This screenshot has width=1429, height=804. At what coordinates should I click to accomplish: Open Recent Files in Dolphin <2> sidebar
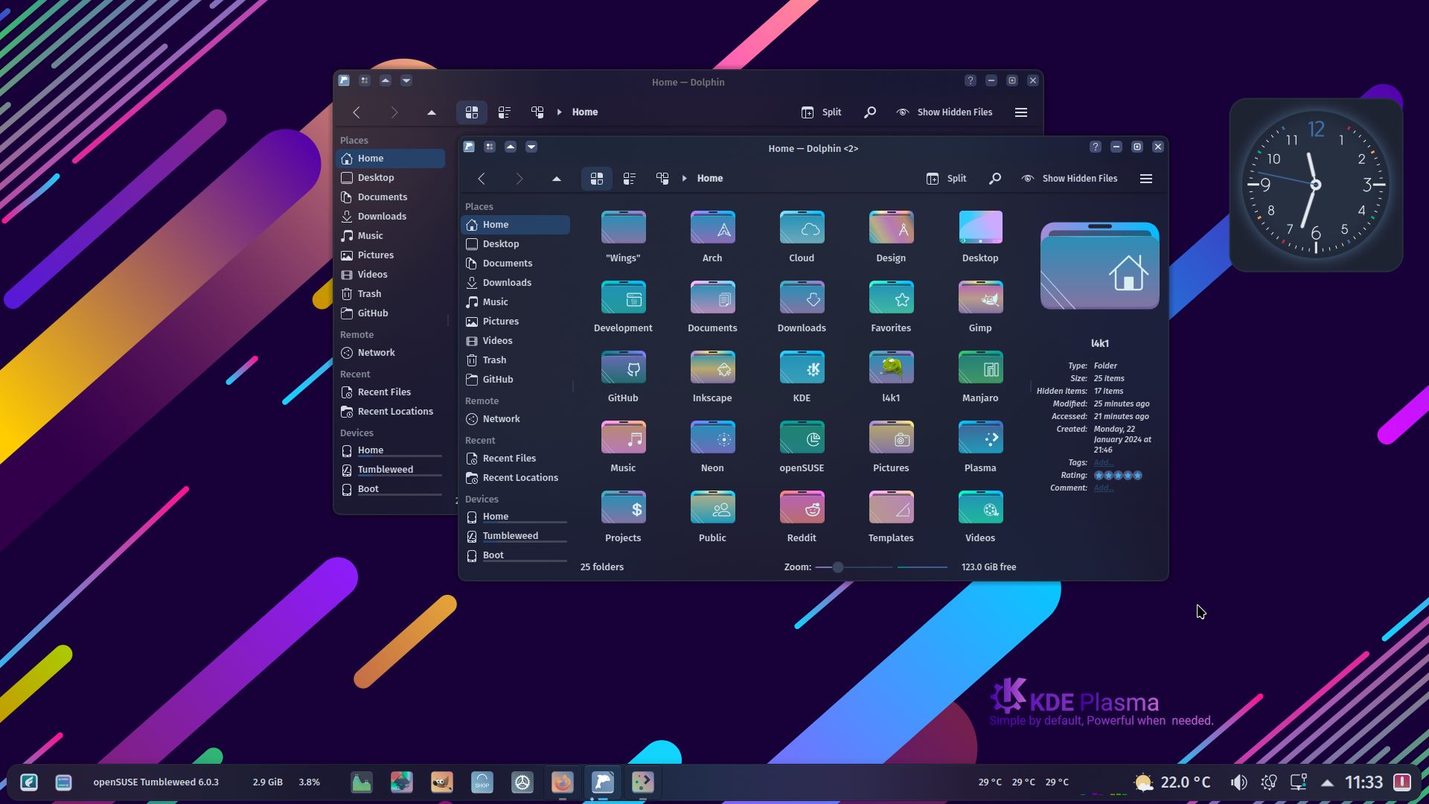[x=516, y=459]
